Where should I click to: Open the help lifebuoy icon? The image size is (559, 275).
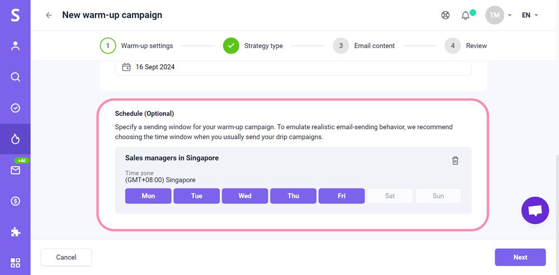coord(446,15)
